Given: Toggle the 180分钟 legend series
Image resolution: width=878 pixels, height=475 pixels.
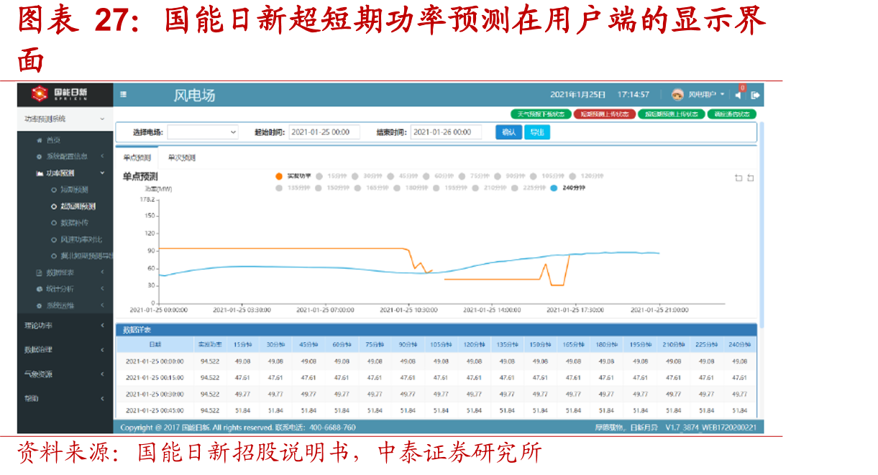Looking at the screenshot, I should pos(411,188).
